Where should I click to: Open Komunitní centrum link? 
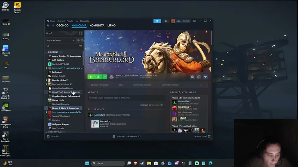pos(142,85)
